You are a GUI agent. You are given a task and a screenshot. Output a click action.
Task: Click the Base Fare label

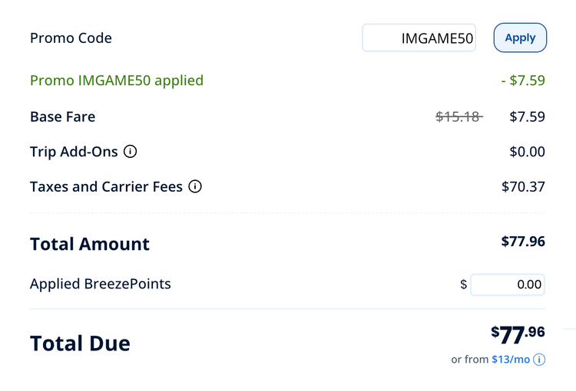63,117
